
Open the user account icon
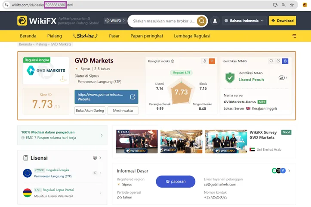tap(215, 21)
